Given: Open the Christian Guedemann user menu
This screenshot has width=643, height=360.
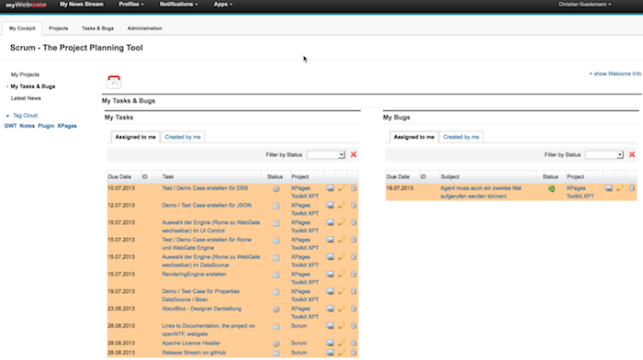Looking at the screenshot, I should pos(585,5).
